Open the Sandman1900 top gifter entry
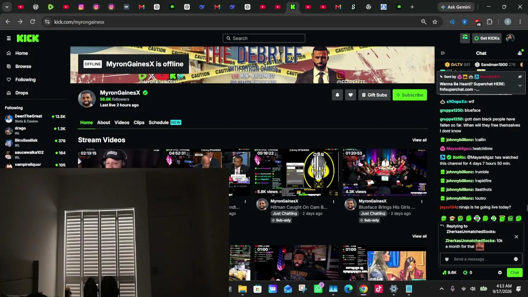The height and width of the screenshot is (297, 528). [x=495, y=65]
